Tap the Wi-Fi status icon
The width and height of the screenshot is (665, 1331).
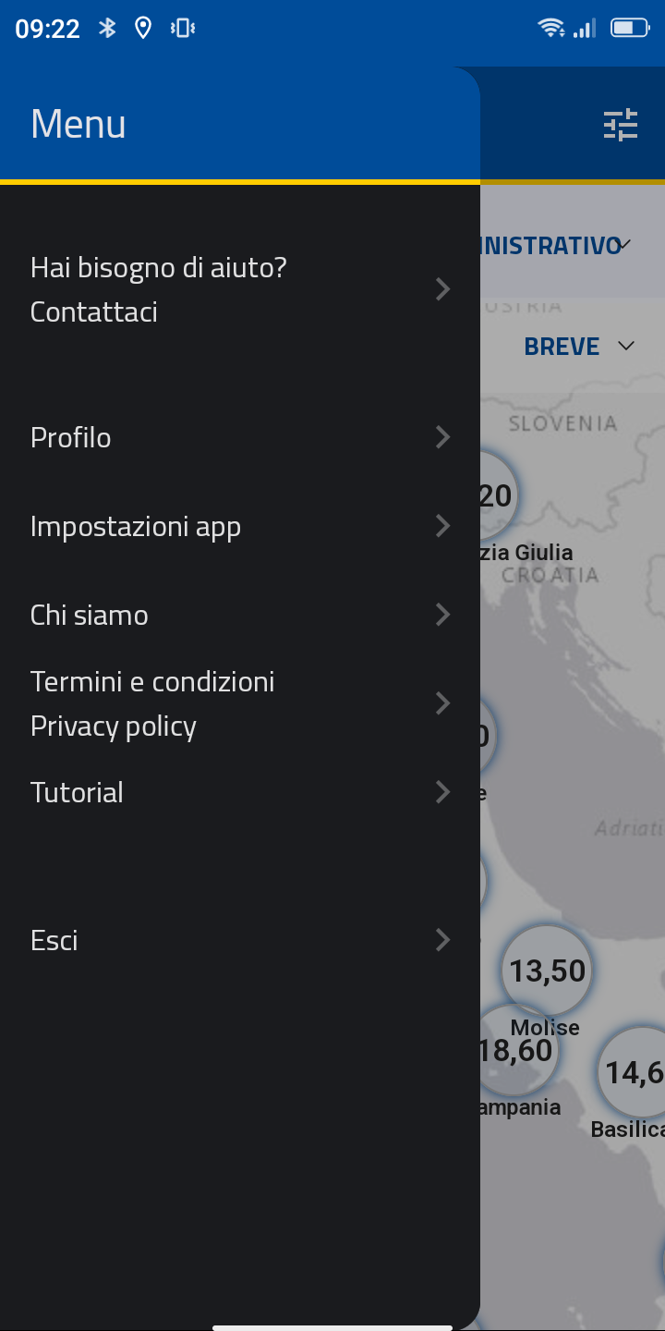pyautogui.click(x=551, y=29)
